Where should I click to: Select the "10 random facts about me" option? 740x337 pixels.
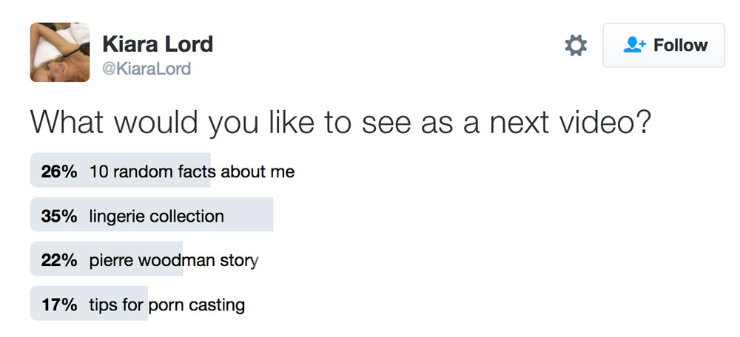192,171
